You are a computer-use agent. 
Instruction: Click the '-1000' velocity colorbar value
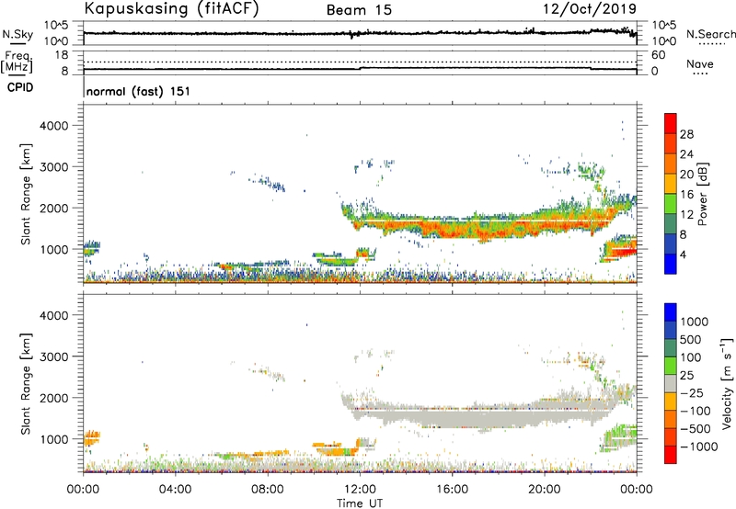point(699,447)
